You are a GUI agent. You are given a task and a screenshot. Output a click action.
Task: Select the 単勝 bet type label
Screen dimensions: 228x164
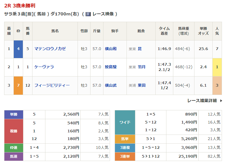14,114
